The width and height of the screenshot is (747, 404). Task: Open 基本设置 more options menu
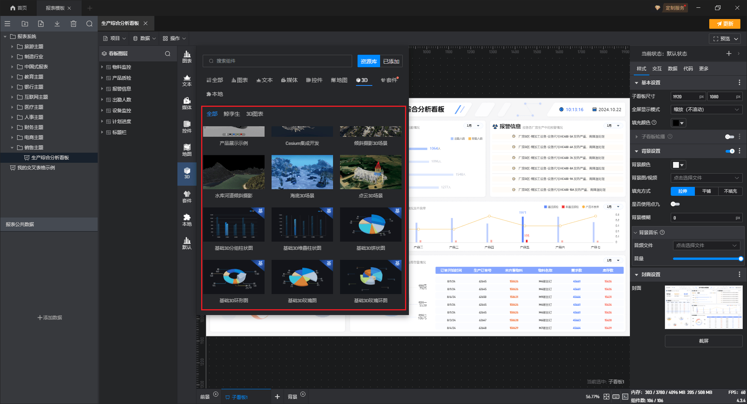(739, 83)
